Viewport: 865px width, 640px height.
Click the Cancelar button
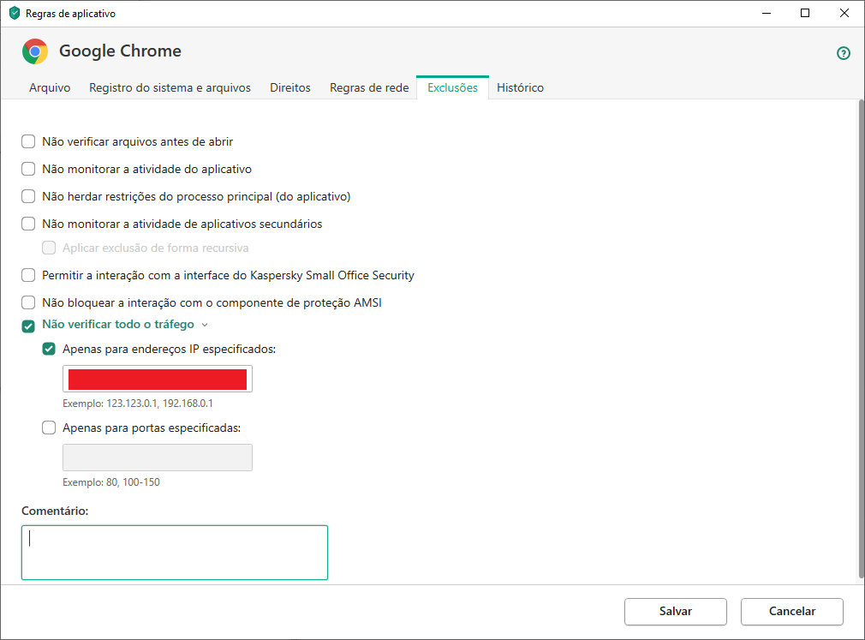(791, 612)
